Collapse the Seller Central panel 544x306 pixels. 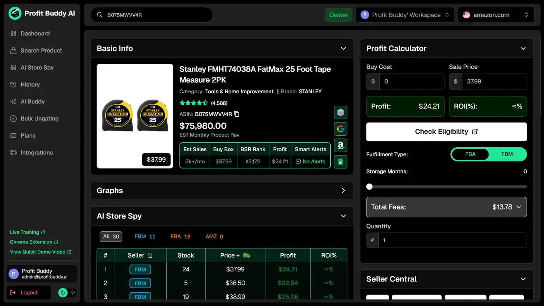[x=523, y=279]
